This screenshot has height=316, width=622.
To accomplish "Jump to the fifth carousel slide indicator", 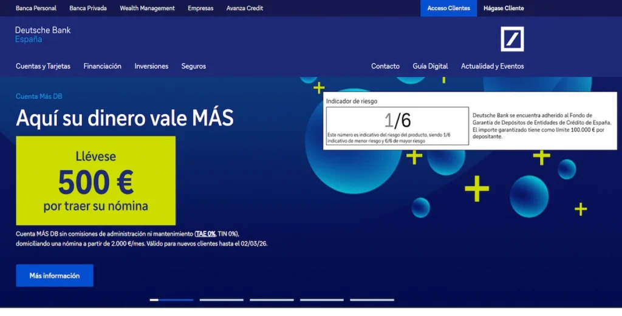I will point(372,300).
